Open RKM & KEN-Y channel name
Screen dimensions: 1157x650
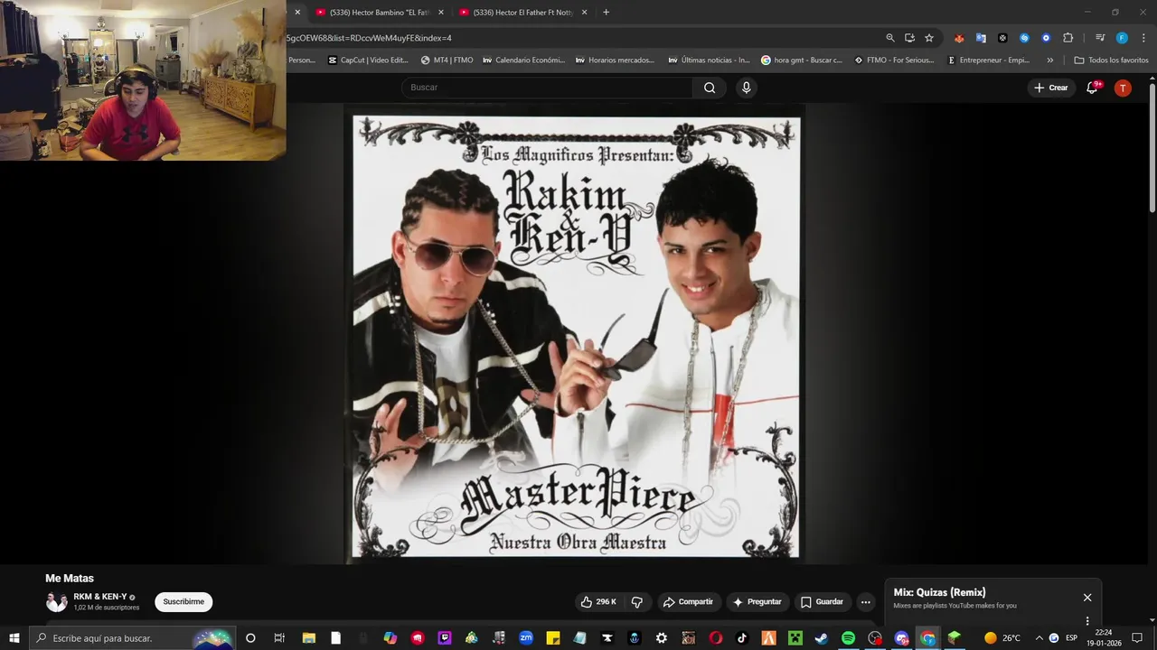[x=99, y=597]
